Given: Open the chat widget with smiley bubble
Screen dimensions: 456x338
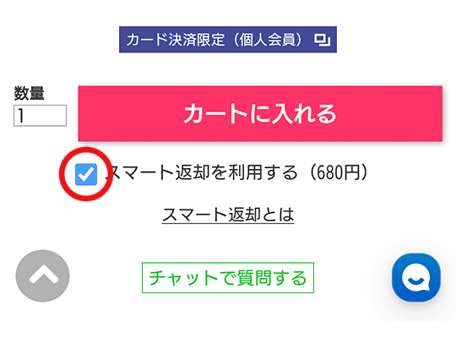Looking at the screenshot, I should click(x=416, y=277).
